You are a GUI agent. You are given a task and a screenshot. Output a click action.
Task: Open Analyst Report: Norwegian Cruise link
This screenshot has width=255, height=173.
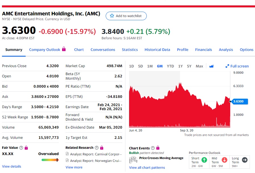pyautogui.click(x=96, y=161)
